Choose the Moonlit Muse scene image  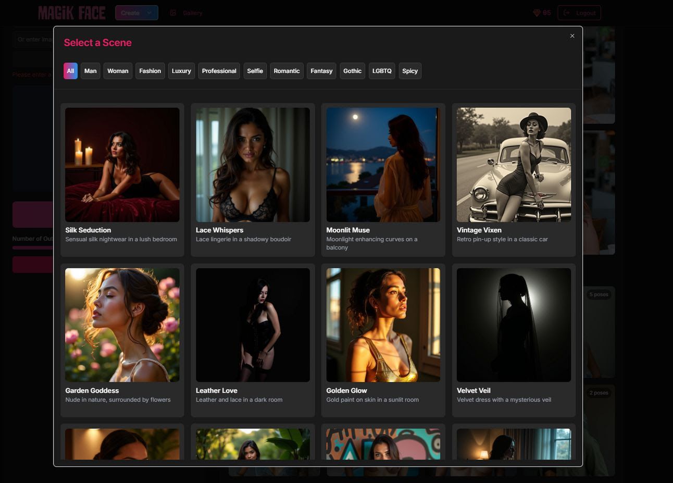383,165
